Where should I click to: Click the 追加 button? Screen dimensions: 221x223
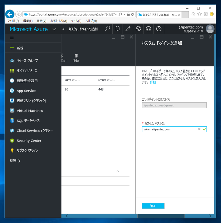click(x=153, y=206)
